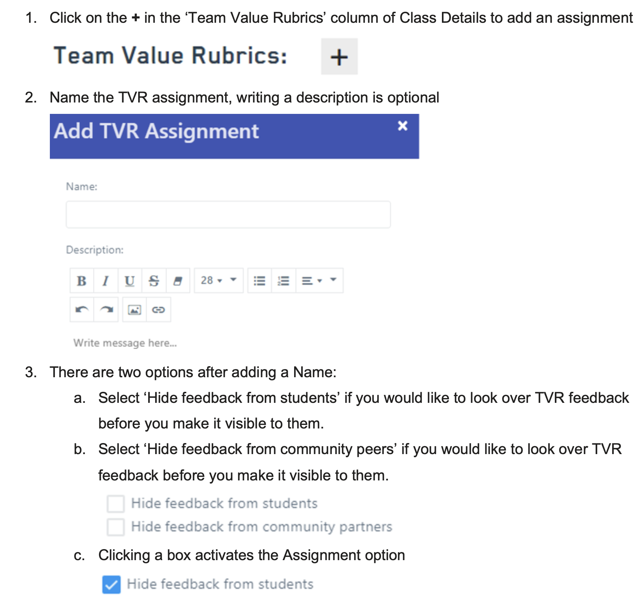Close the Add TVR Assignment dialog
Screen dimensions: 636x600
tap(402, 126)
